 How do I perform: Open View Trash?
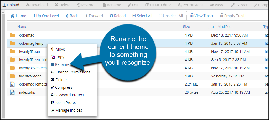coord(201,16)
